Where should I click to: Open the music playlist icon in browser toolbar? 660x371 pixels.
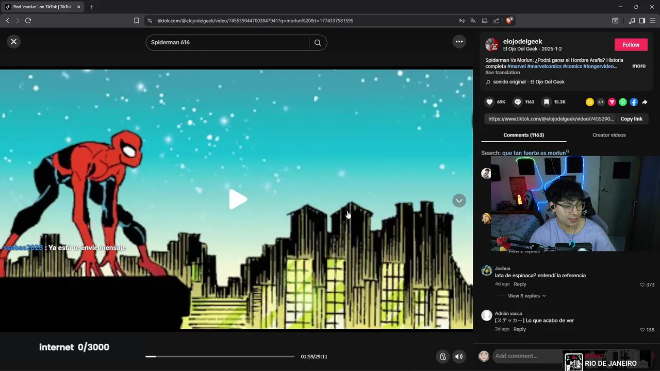click(x=632, y=21)
